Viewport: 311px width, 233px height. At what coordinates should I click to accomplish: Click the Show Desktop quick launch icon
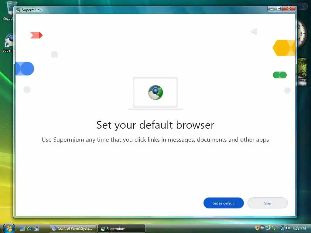22,228
